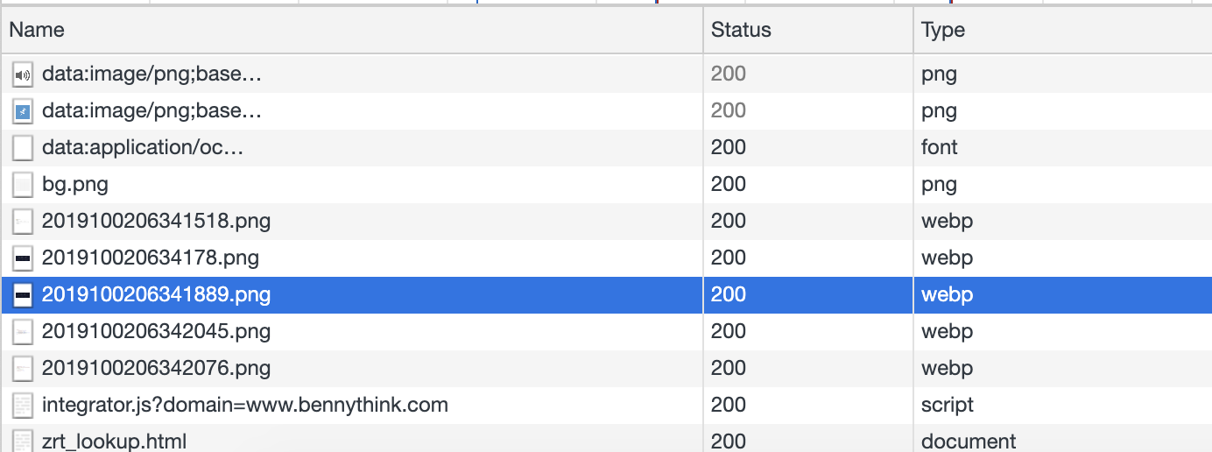1212x452 pixels.
Task: Click thumbnail icon of selected 2019100206341889.png
Action: point(23,295)
